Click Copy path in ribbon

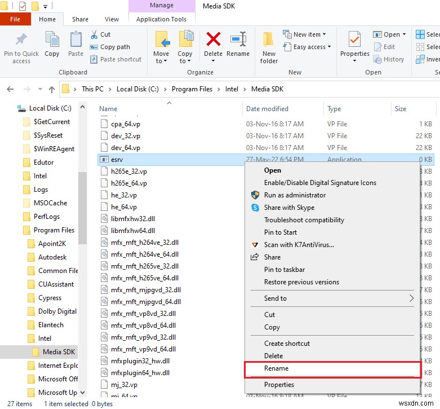[110, 47]
